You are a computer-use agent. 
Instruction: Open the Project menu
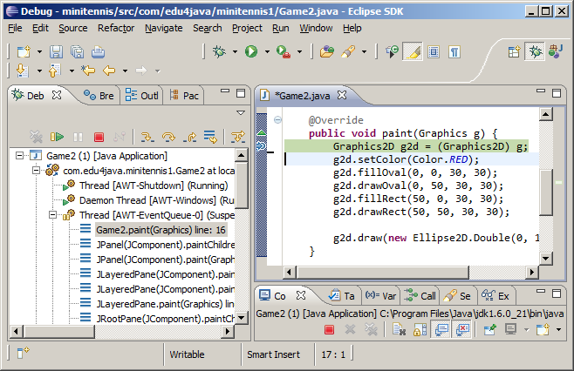pyautogui.click(x=247, y=28)
